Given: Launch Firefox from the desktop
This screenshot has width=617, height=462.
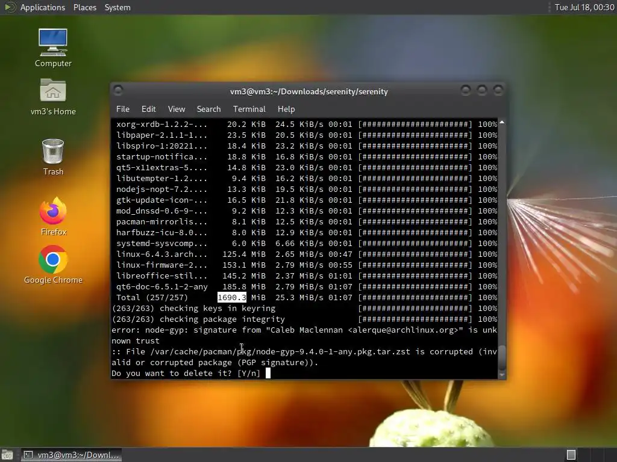Looking at the screenshot, I should (53, 217).
